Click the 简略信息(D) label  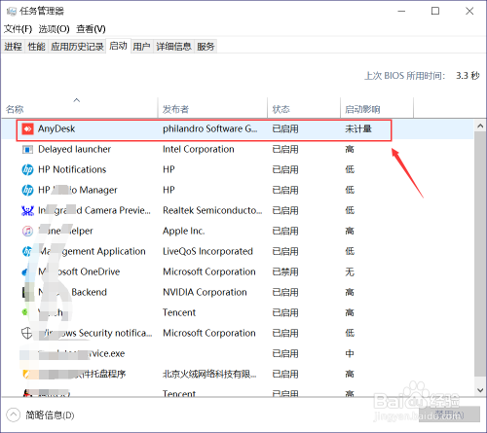pos(50,415)
